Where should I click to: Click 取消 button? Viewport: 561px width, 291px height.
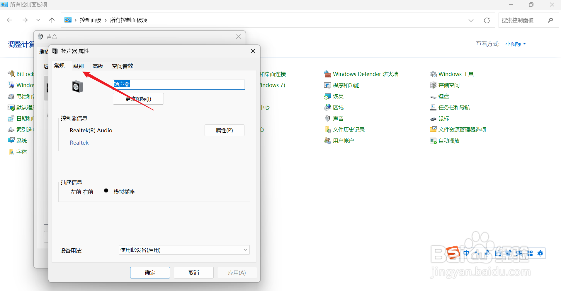click(194, 273)
